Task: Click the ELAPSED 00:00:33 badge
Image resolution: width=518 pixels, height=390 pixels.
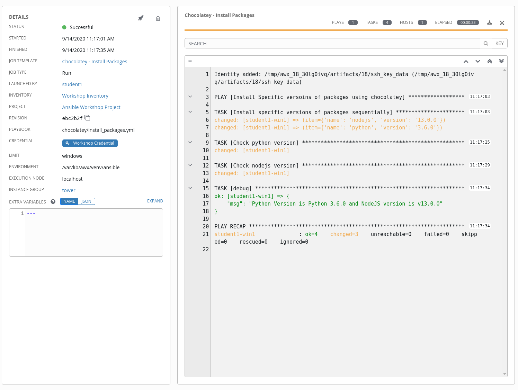Action: [468, 22]
